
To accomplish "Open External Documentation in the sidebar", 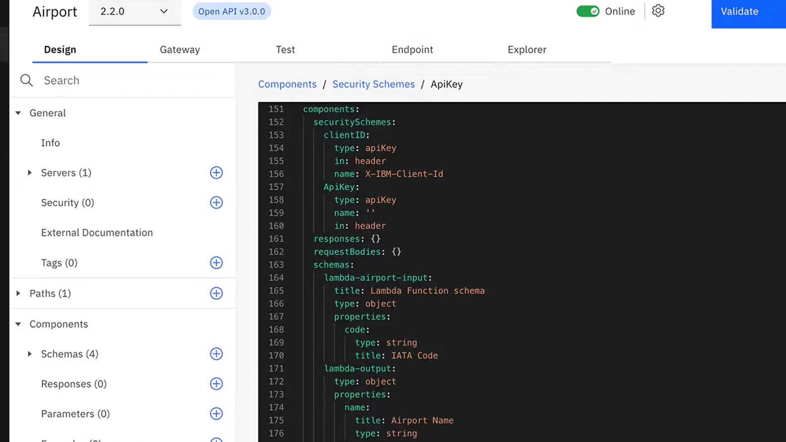I will [97, 233].
